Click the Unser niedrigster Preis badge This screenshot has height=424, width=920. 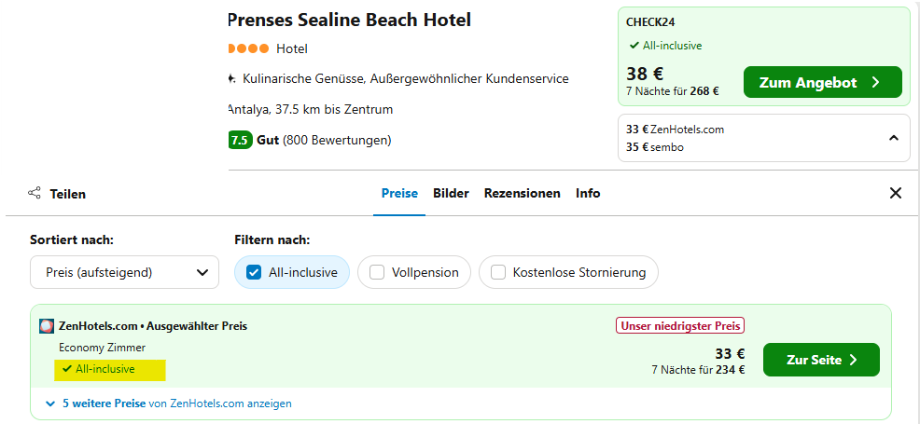680,325
